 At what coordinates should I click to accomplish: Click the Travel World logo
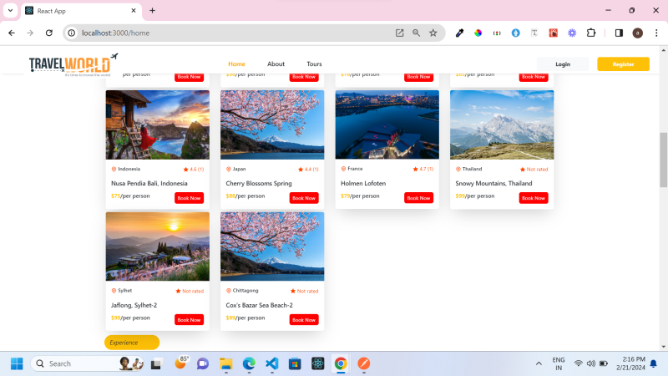click(73, 64)
